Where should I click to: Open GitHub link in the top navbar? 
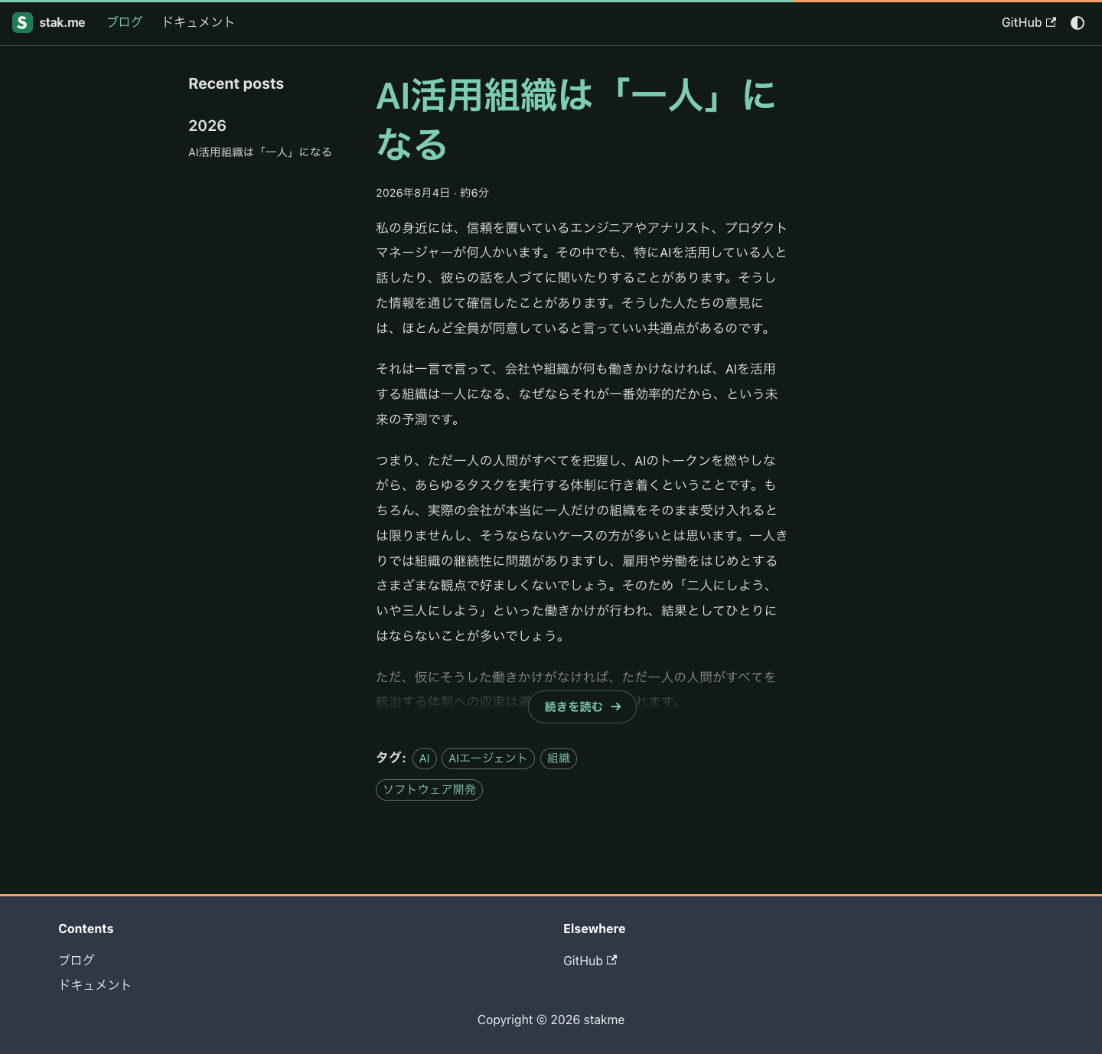pyautogui.click(x=1029, y=23)
